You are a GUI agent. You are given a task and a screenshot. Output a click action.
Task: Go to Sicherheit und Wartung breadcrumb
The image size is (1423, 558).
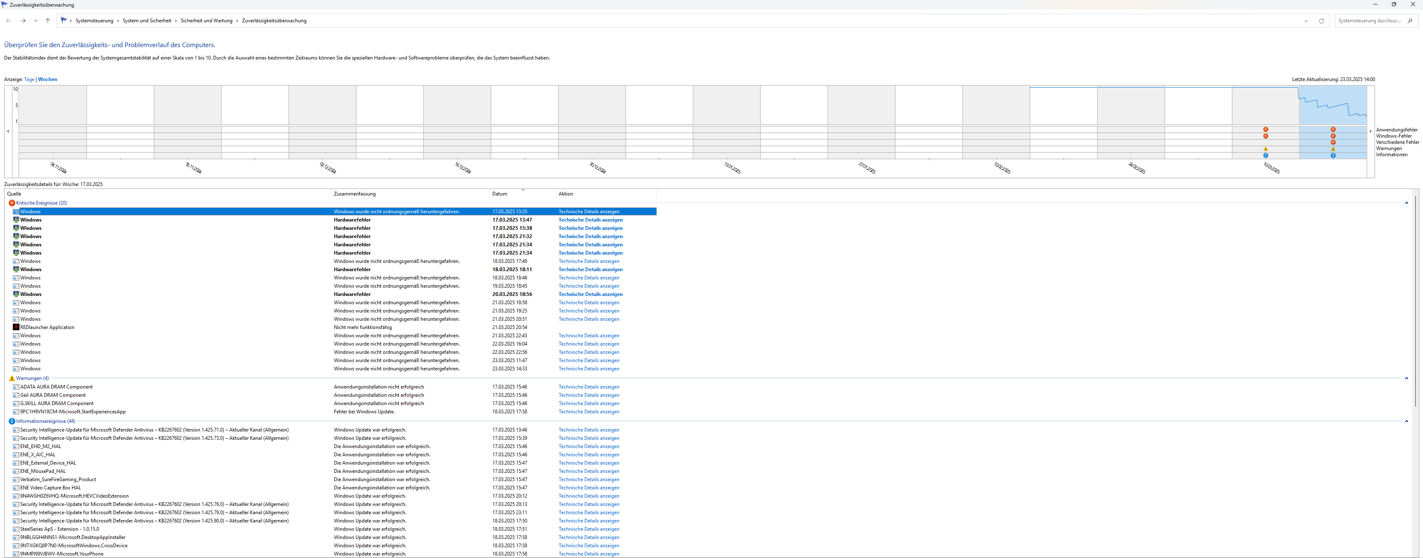(206, 21)
